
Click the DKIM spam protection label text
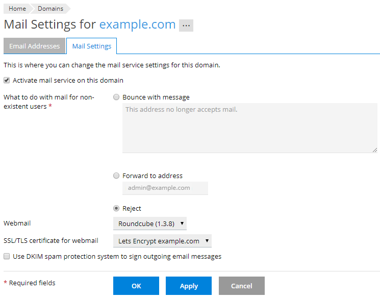[117, 257]
